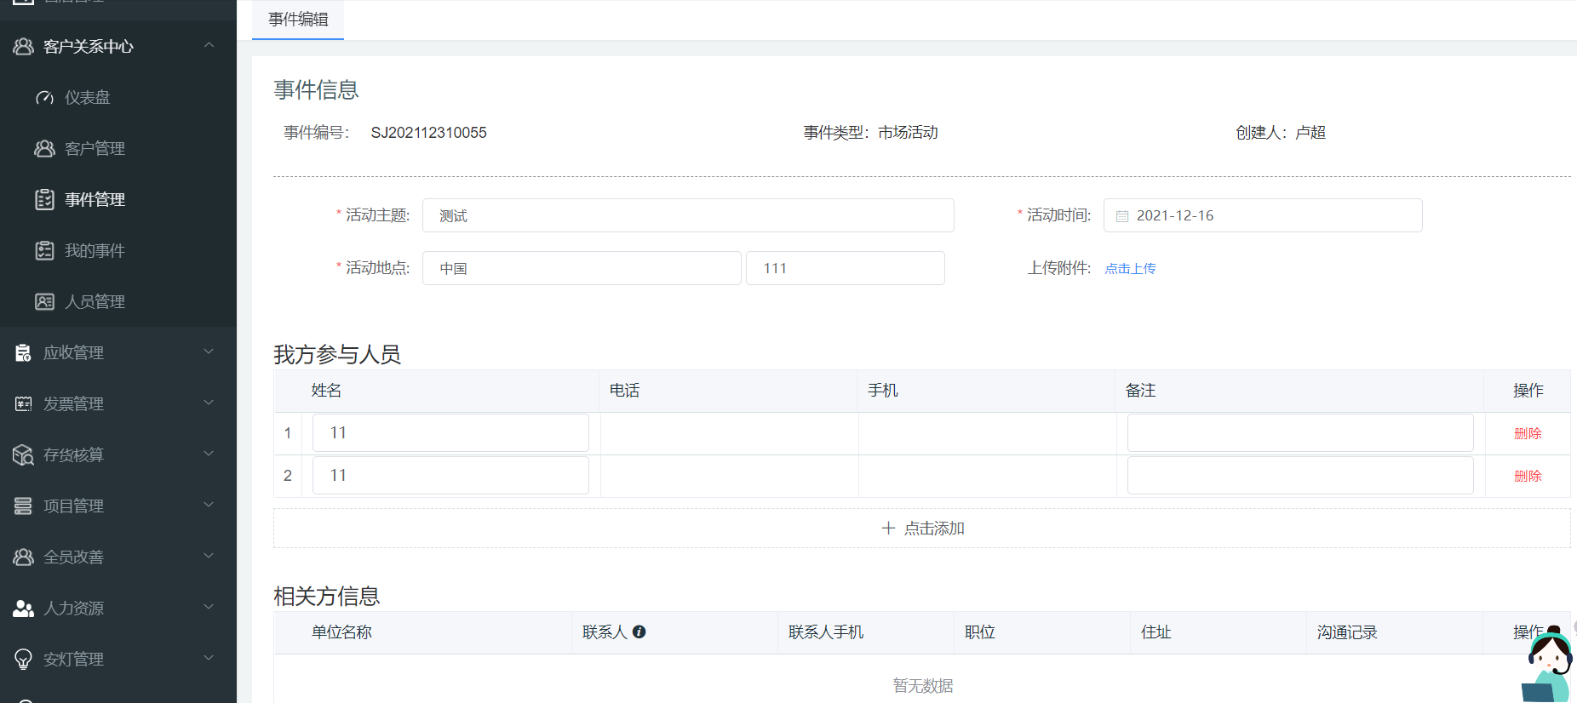
Task: Click the 客户管理 users icon
Action: (x=44, y=149)
